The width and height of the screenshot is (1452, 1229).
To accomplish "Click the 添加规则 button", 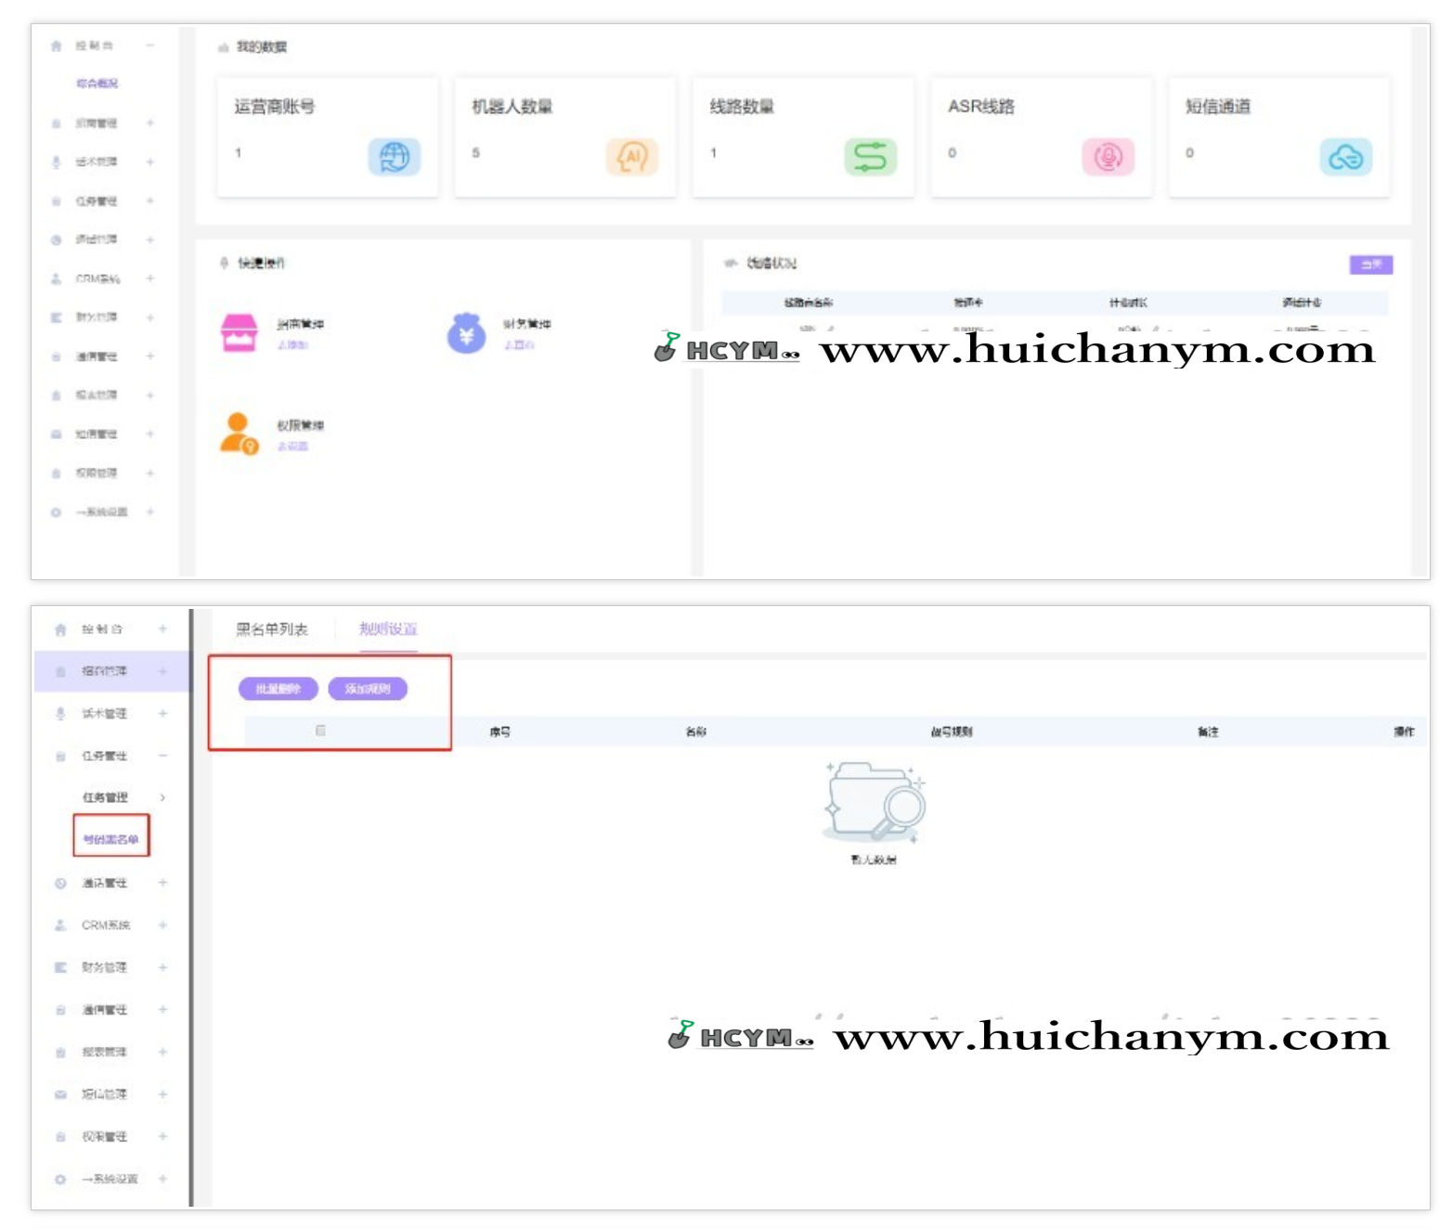I will point(368,689).
